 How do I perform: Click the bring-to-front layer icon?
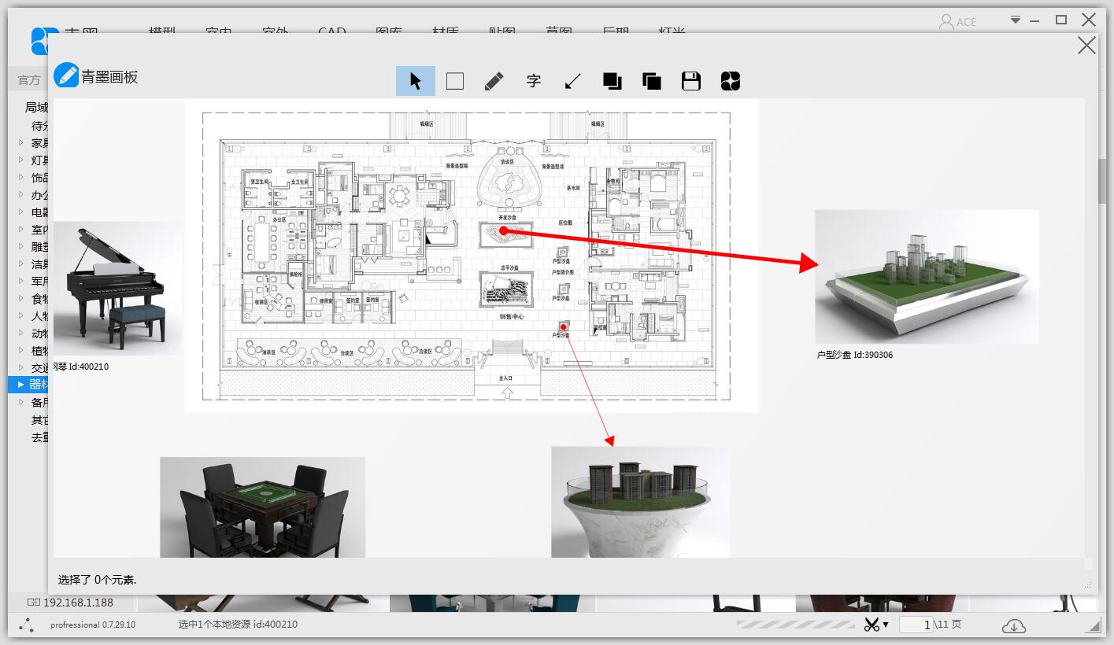click(x=613, y=81)
